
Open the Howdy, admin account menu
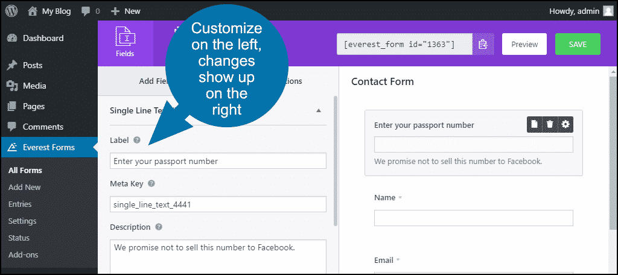581,11
